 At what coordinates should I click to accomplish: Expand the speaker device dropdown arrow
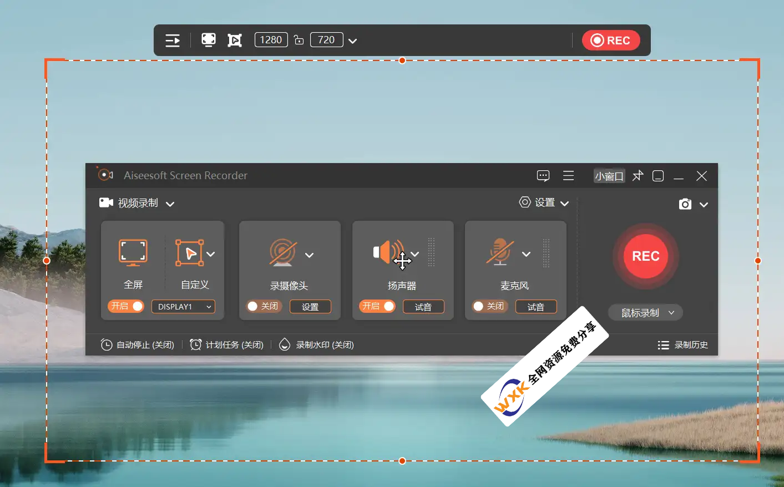[x=415, y=254]
